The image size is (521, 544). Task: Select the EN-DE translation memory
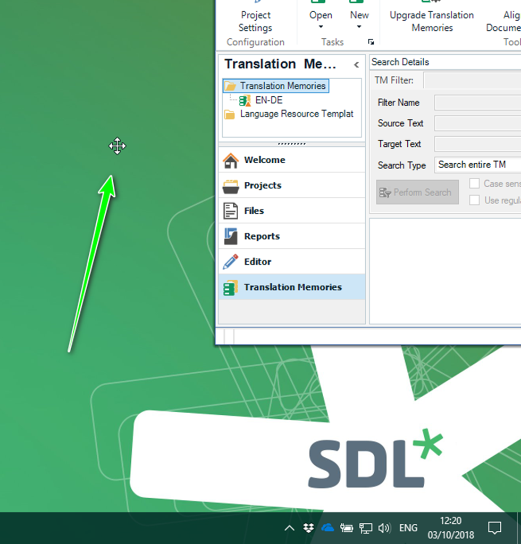coord(268,100)
